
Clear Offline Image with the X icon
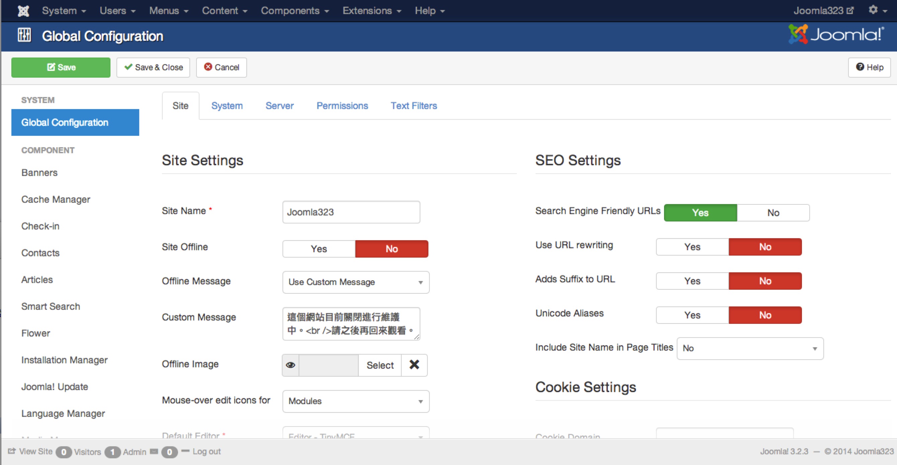[x=414, y=365]
